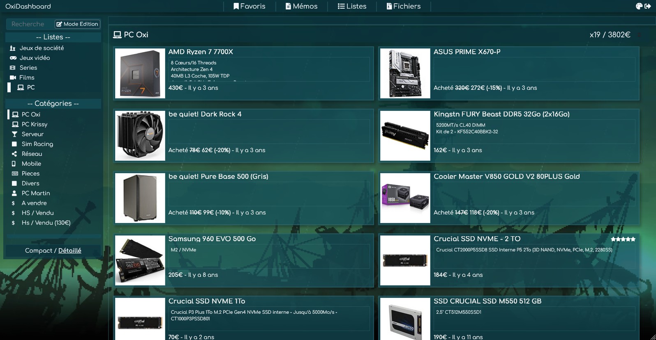This screenshot has width=656, height=340.
Task: Go to the Fichiers tab
Action: 404,6
